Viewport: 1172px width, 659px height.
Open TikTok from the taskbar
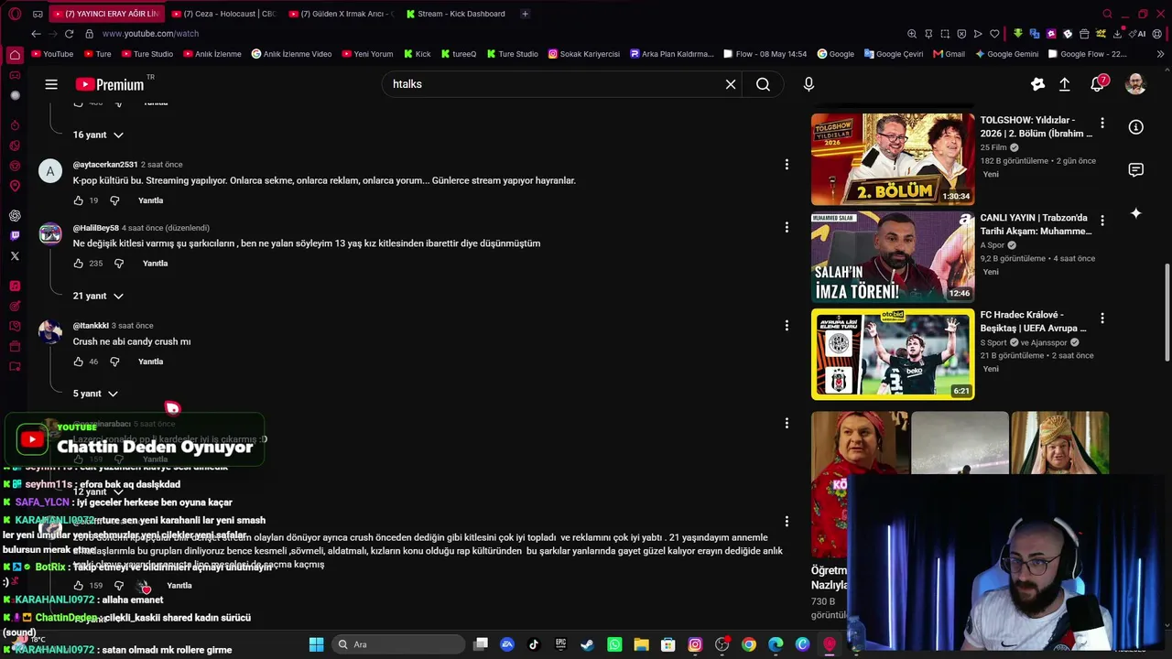click(x=534, y=644)
